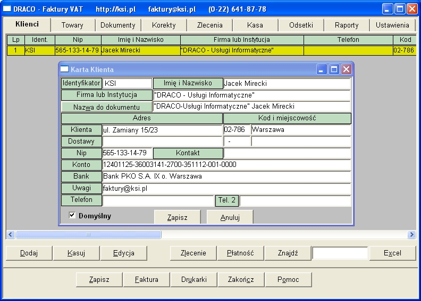The width and height of the screenshot is (421, 301).
Task: Click the Dodaj button
Action: point(29,253)
